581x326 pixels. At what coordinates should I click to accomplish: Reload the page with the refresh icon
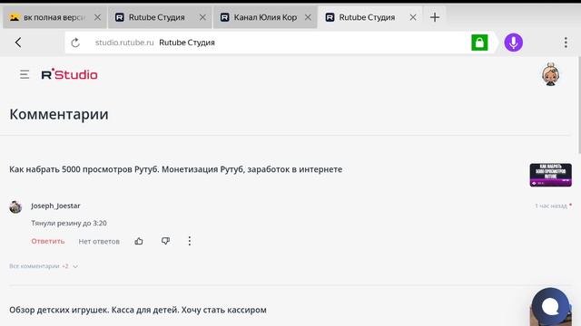(x=75, y=43)
